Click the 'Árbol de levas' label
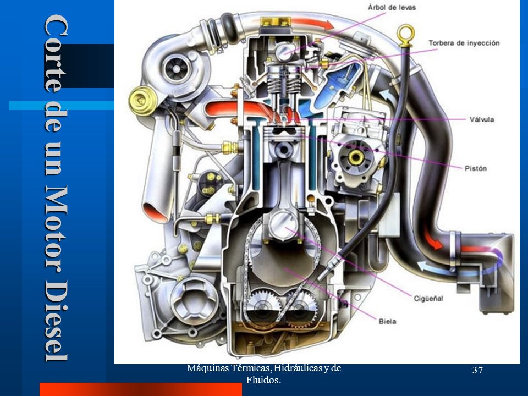Viewport: 528px width, 396px height. click(x=392, y=7)
